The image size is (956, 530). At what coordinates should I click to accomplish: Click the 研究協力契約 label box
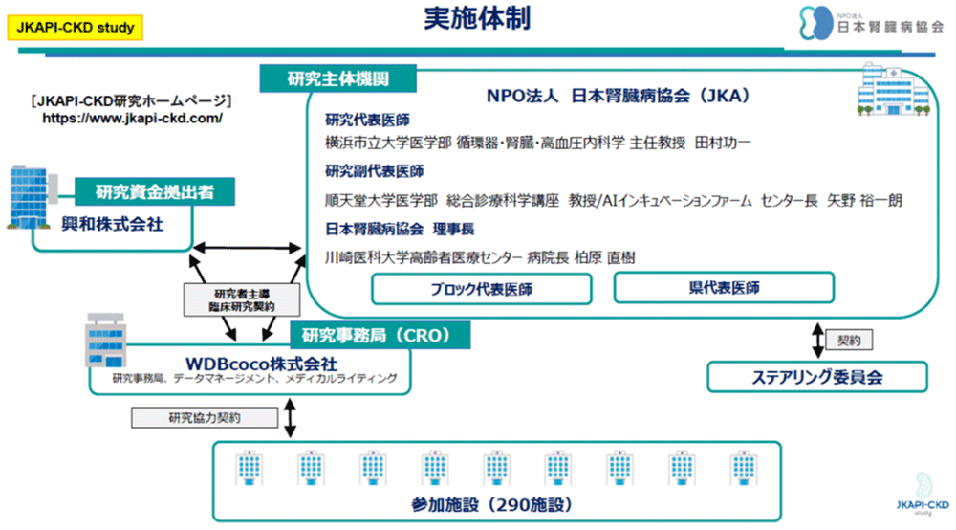point(205,418)
